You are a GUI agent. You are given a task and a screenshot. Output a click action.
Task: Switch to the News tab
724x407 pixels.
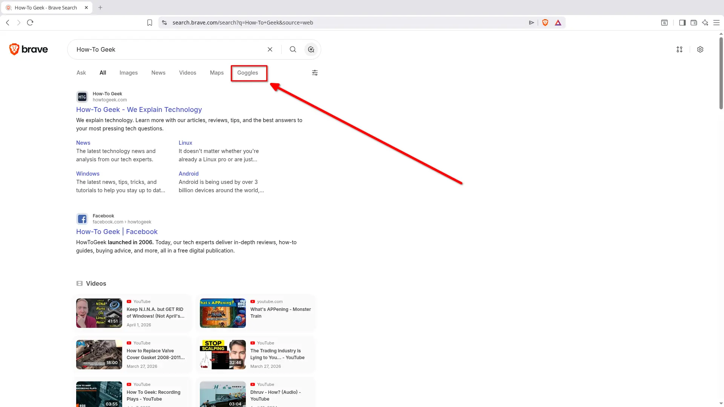click(x=158, y=73)
